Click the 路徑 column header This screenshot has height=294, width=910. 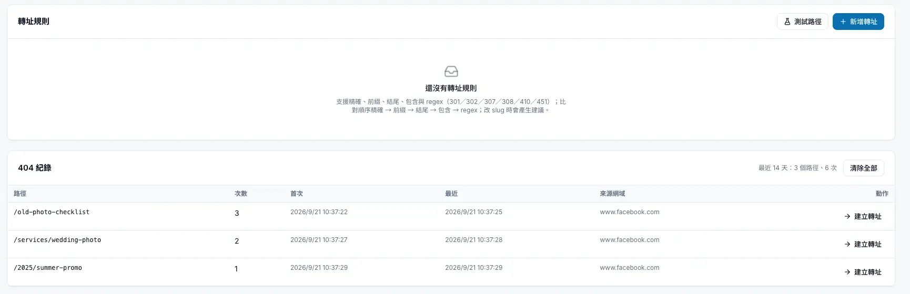click(20, 194)
